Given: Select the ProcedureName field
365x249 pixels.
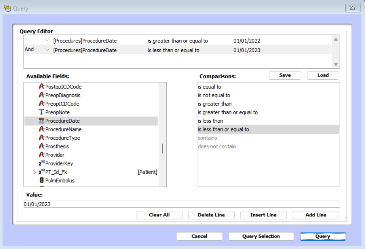Looking at the screenshot, I should tap(91, 129).
